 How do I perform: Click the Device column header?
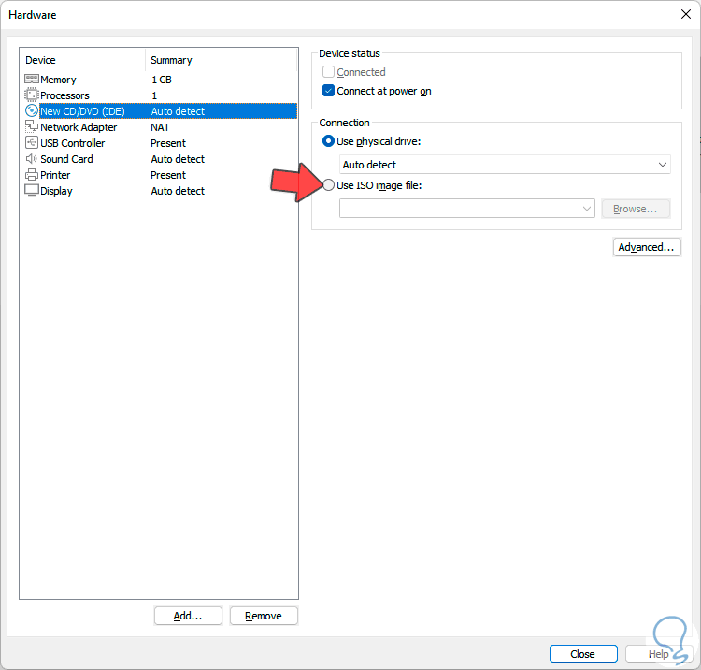[x=41, y=60]
